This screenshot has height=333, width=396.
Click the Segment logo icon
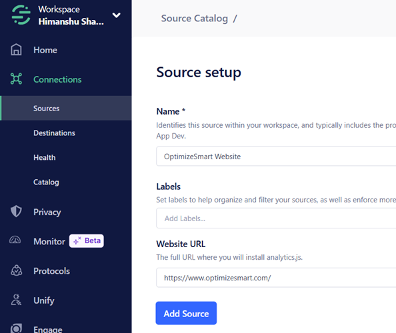point(21,15)
